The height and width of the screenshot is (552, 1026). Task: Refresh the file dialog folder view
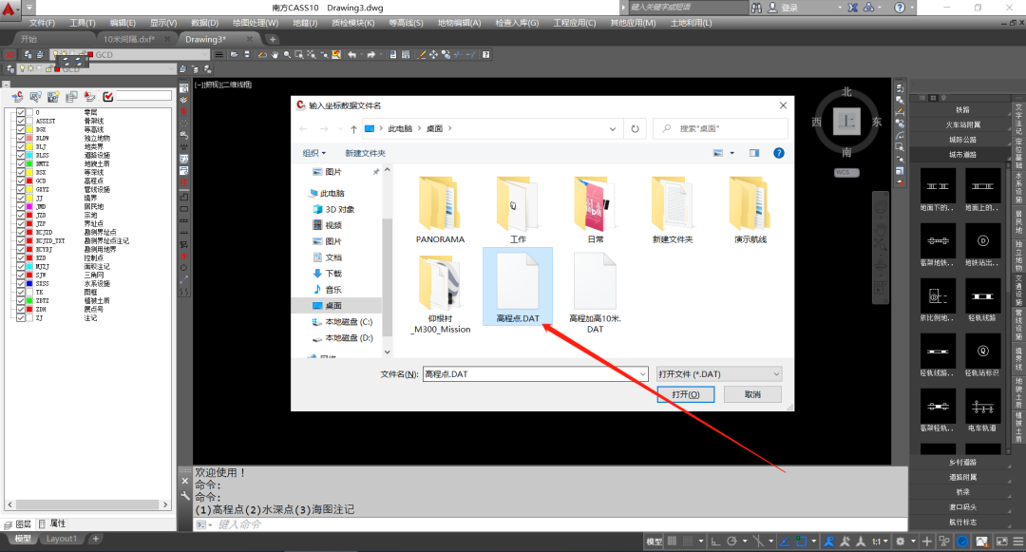[x=635, y=129]
